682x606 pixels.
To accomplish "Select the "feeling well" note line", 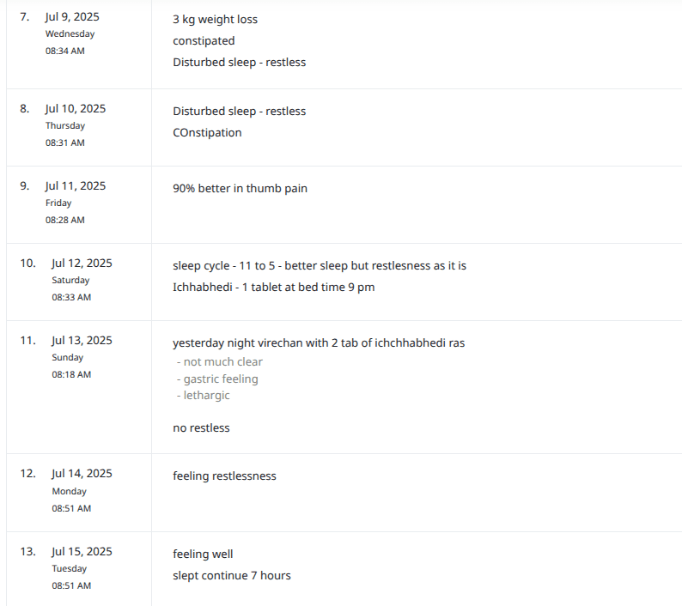I will 203,554.
